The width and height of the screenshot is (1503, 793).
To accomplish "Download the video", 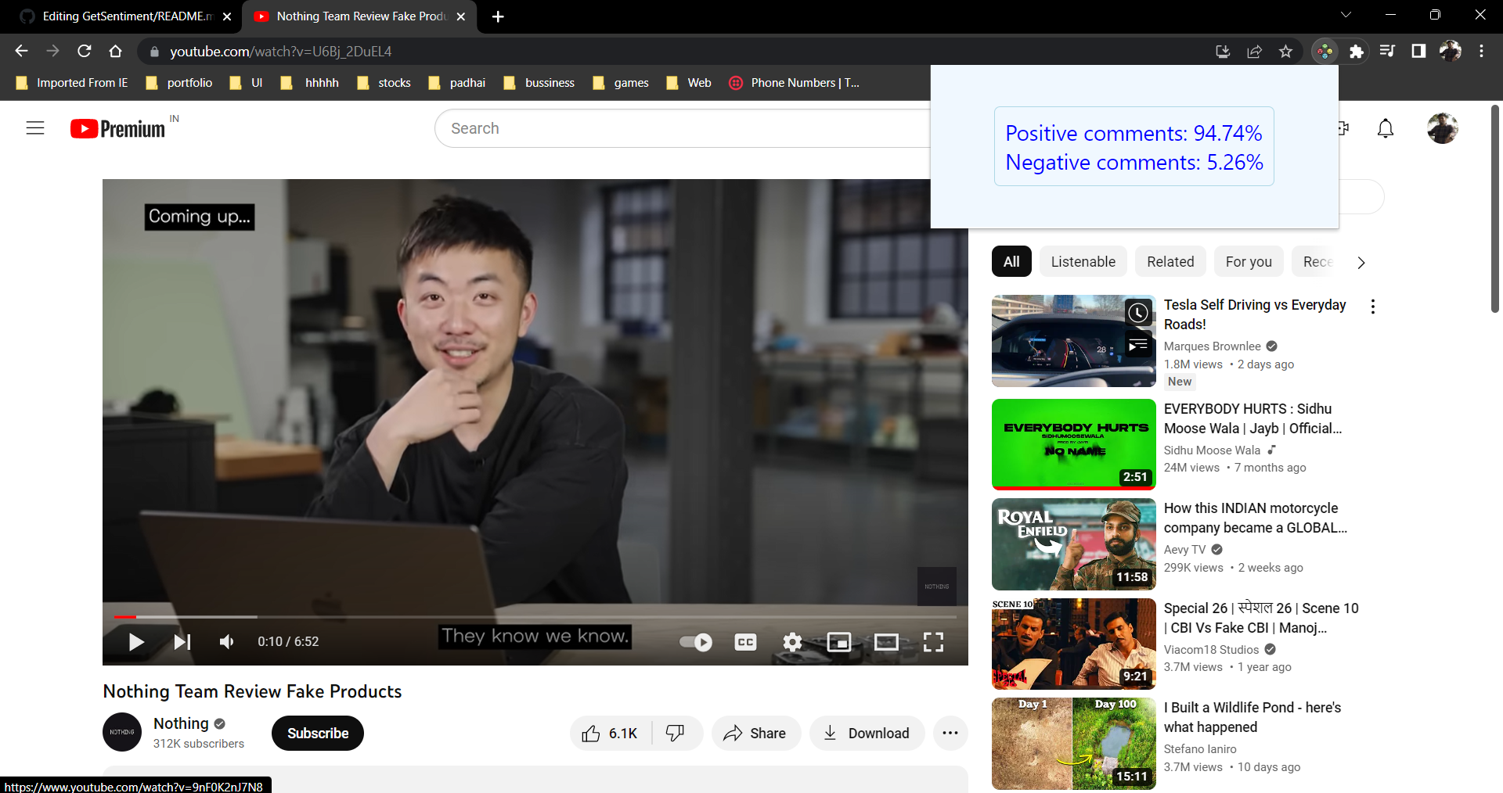I will [867, 734].
